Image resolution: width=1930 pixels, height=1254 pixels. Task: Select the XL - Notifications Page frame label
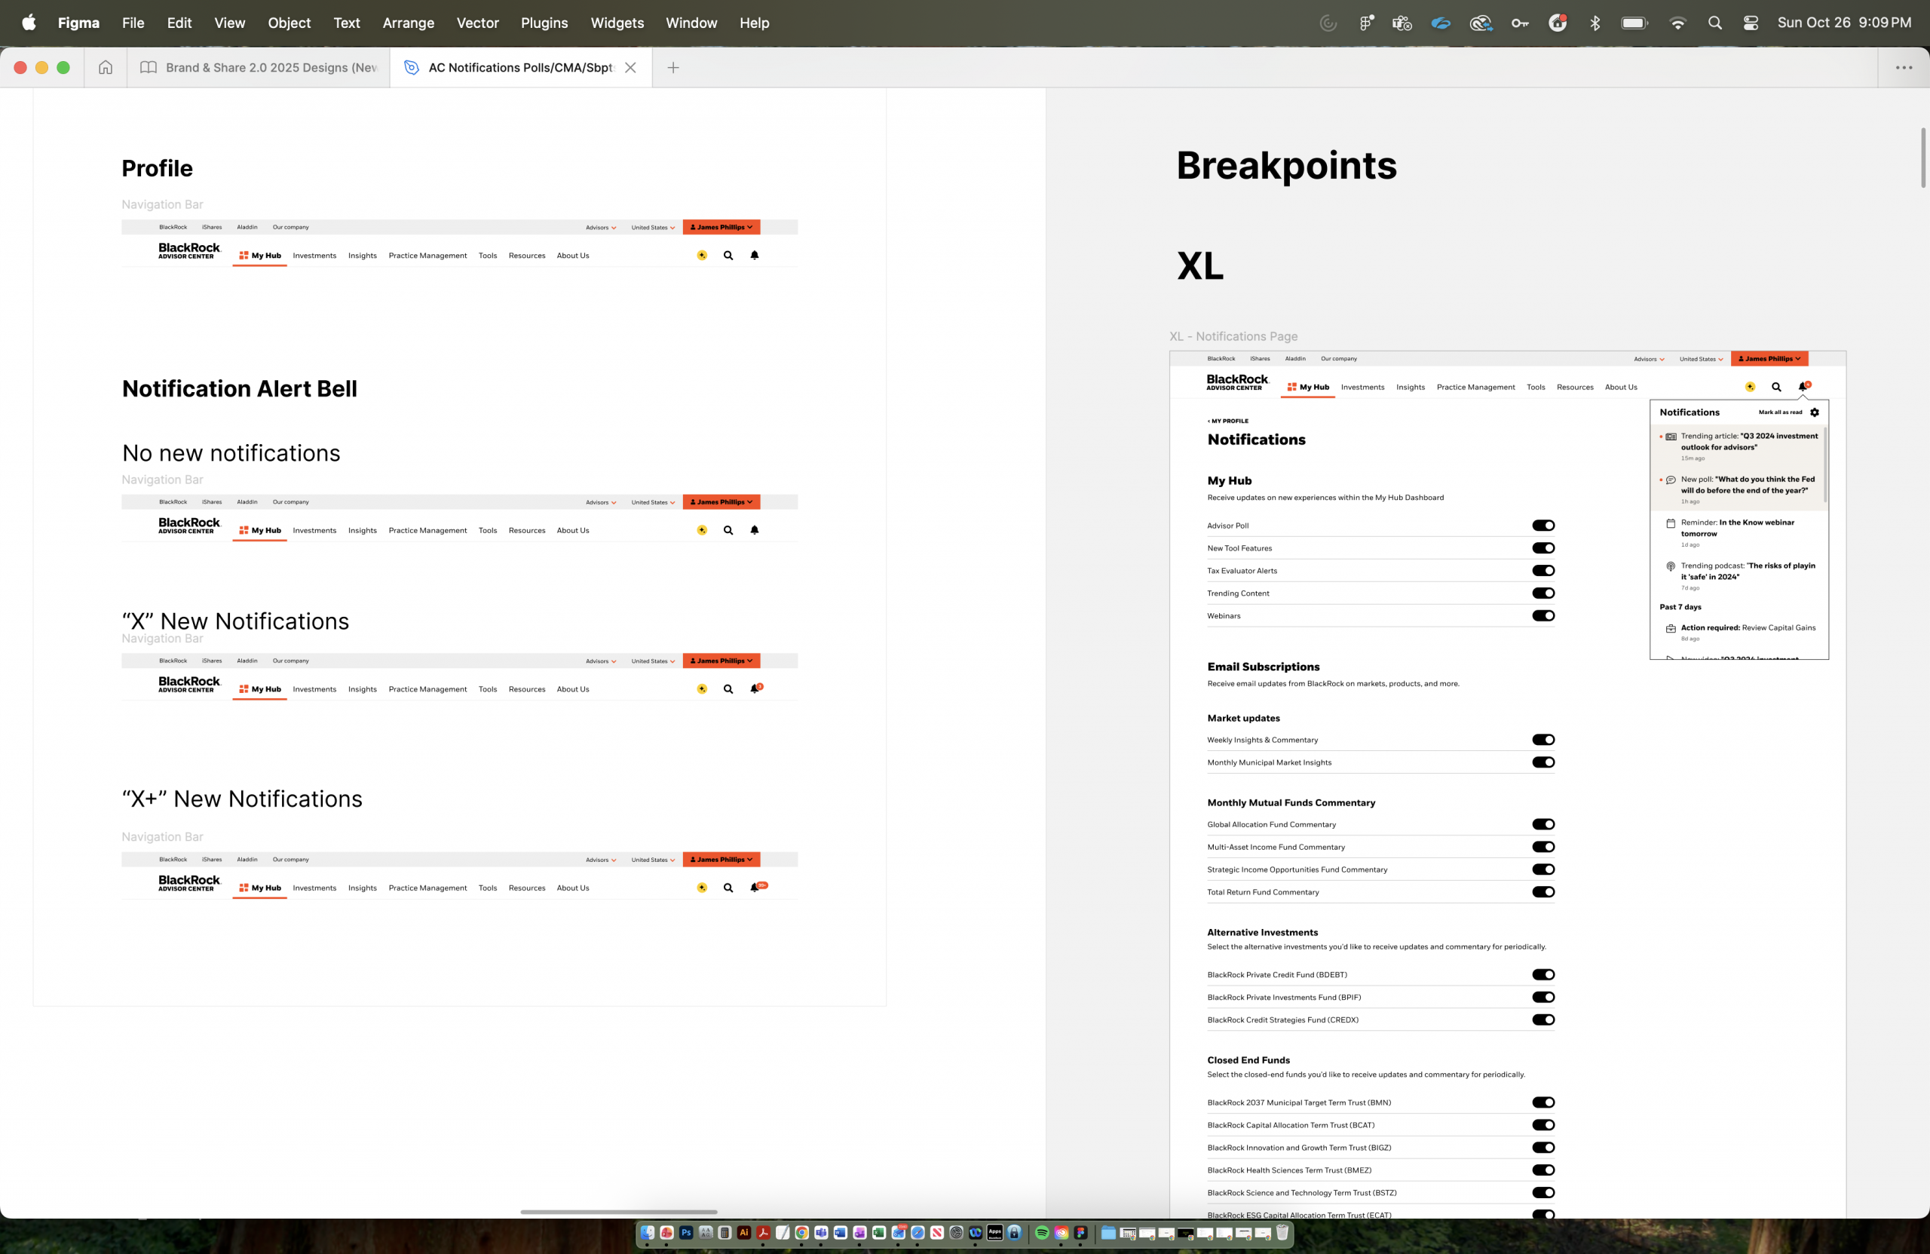pyautogui.click(x=1233, y=336)
